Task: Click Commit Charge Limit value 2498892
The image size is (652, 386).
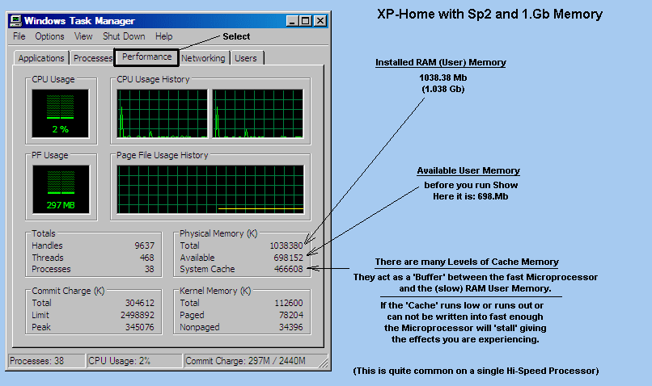Action: (138, 315)
